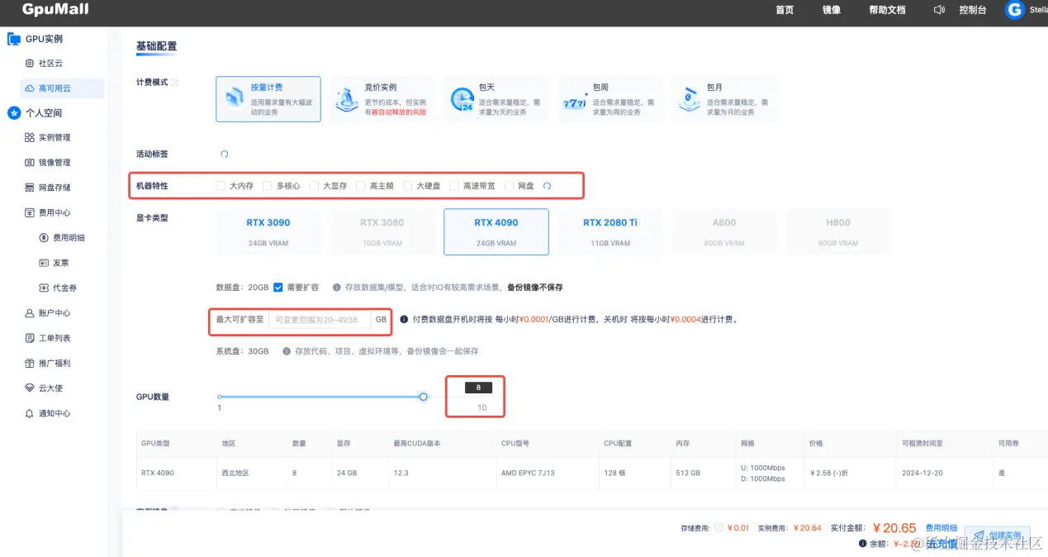Open the 费用中心 section
Viewport: 1048px width, 557px height.
click(x=48, y=212)
